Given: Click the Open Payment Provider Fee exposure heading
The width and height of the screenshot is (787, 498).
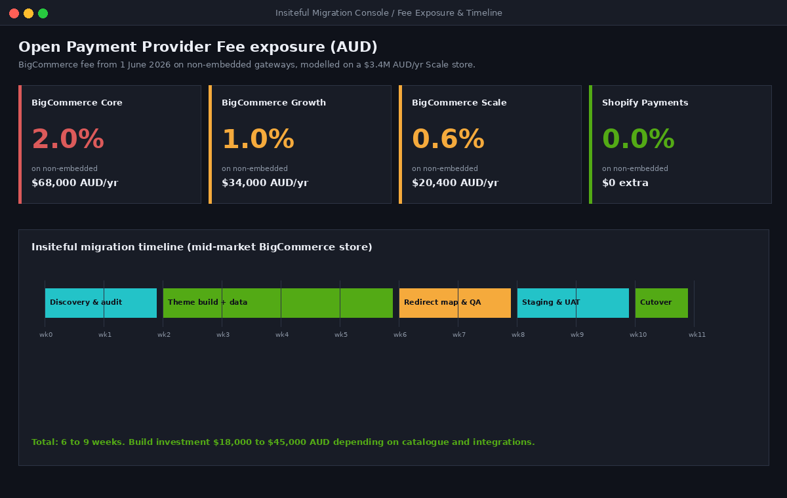Looking at the screenshot, I should click(x=198, y=47).
